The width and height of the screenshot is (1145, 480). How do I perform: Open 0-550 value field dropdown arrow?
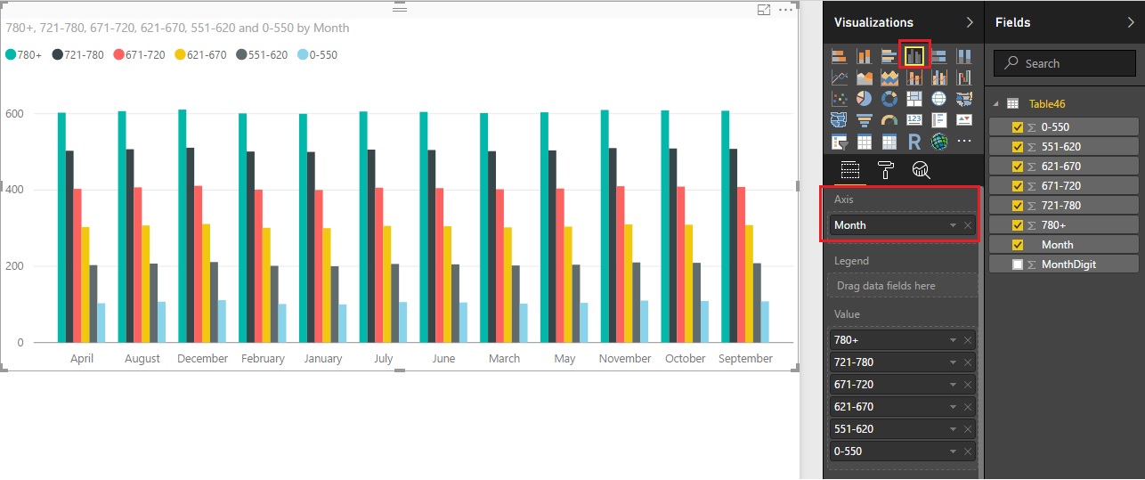tap(953, 452)
